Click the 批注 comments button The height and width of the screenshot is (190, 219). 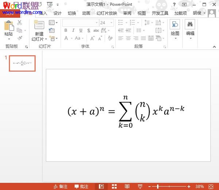[81, 186]
